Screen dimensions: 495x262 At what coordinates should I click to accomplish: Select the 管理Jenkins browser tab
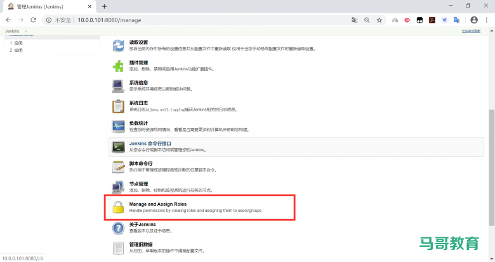[49, 6]
